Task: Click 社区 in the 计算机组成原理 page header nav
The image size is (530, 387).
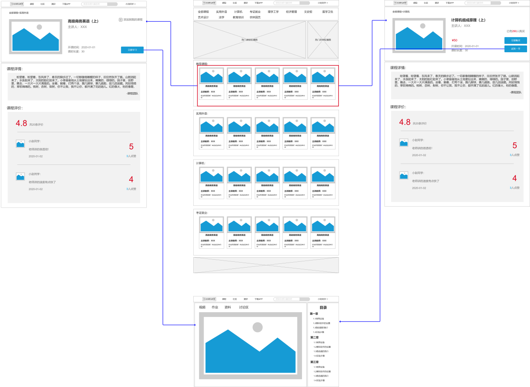Action: pyautogui.click(x=426, y=3)
